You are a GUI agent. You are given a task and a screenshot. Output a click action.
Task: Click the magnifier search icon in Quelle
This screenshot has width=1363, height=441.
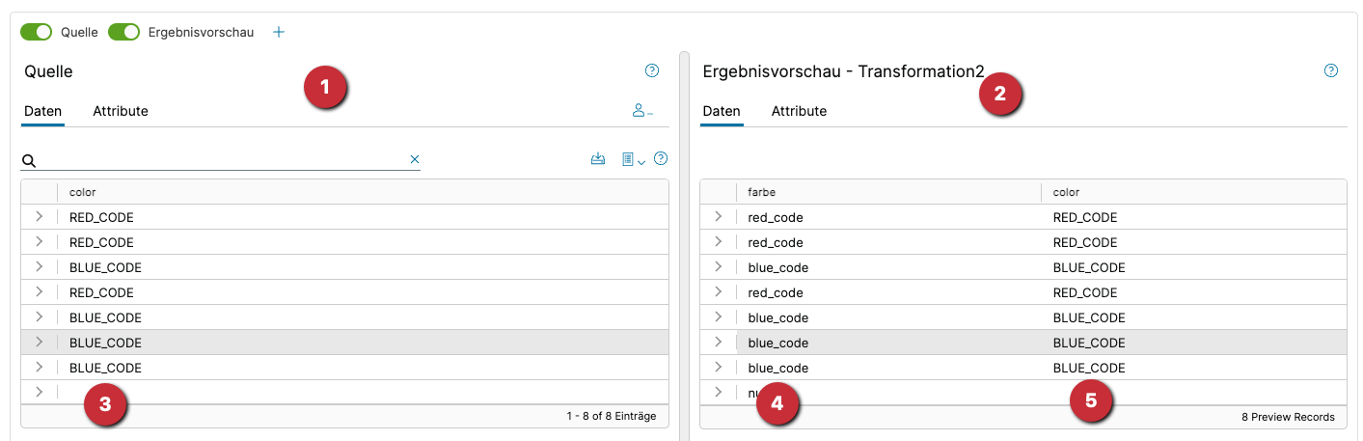29,160
